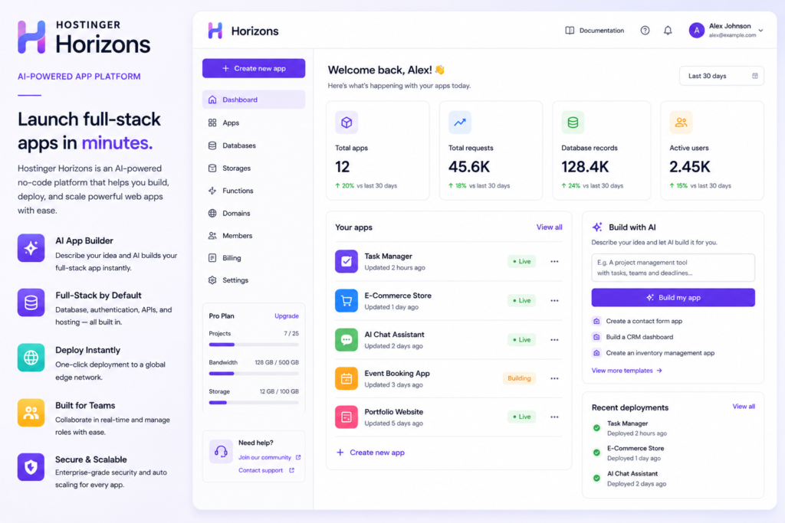Viewport: 785px width, 523px height.
Task: Click the Deploy Instantly globe icon
Action: (31, 358)
